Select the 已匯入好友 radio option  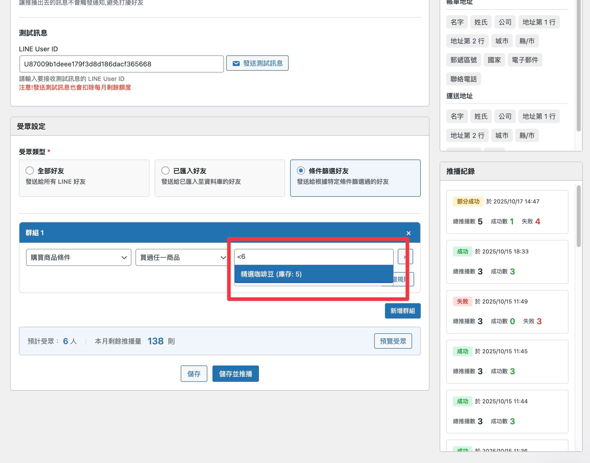[x=165, y=170]
